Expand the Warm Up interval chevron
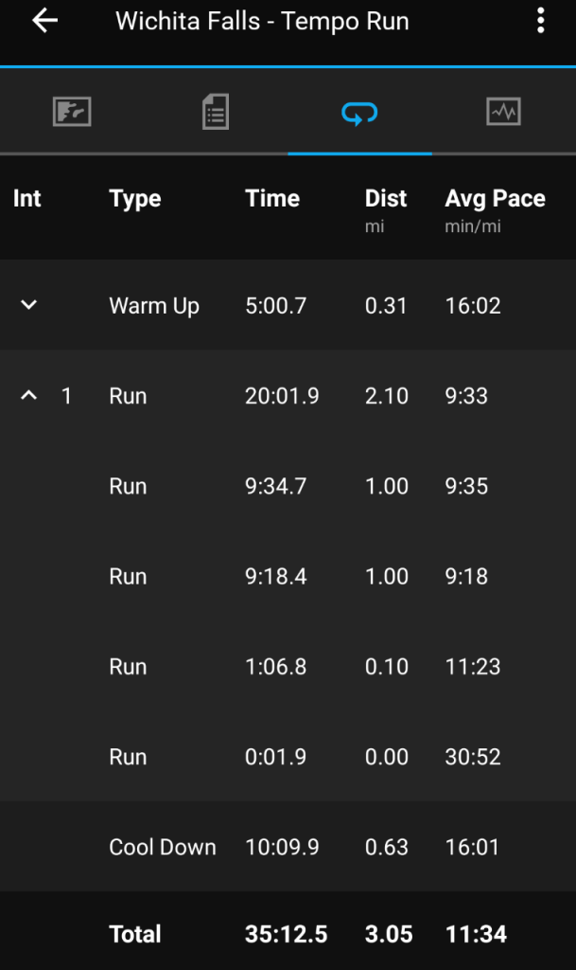Screen dimensions: 576x970 29,305
